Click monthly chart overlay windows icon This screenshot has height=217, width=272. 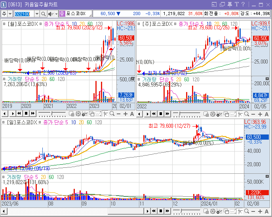tap(91, 114)
